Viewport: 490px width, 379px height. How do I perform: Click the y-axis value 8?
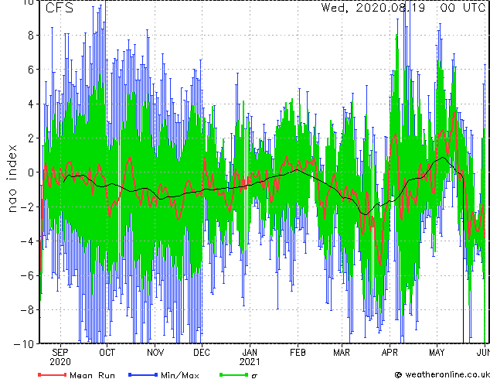tap(31, 35)
